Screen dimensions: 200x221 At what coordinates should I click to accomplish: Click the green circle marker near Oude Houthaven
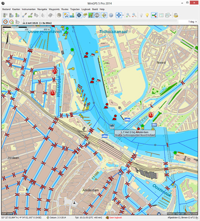coord(72,50)
